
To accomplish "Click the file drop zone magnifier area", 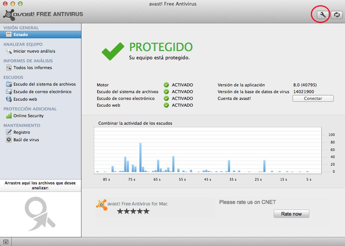I will pyautogui.click(x=40, y=213).
